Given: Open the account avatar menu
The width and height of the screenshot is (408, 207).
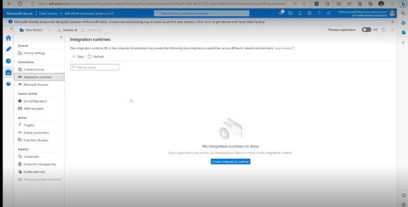Looking at the screenshot, I should click(392, 13).
